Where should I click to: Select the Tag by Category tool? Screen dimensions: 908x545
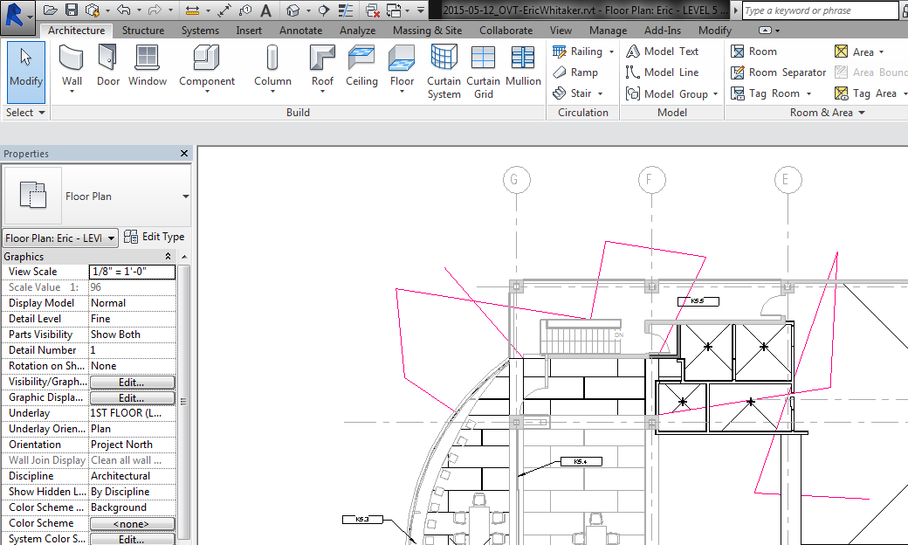tap(245, 10)
